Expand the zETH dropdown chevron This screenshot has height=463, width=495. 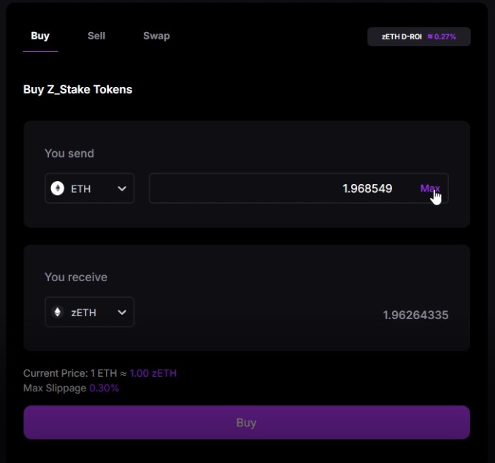[122, 313]
